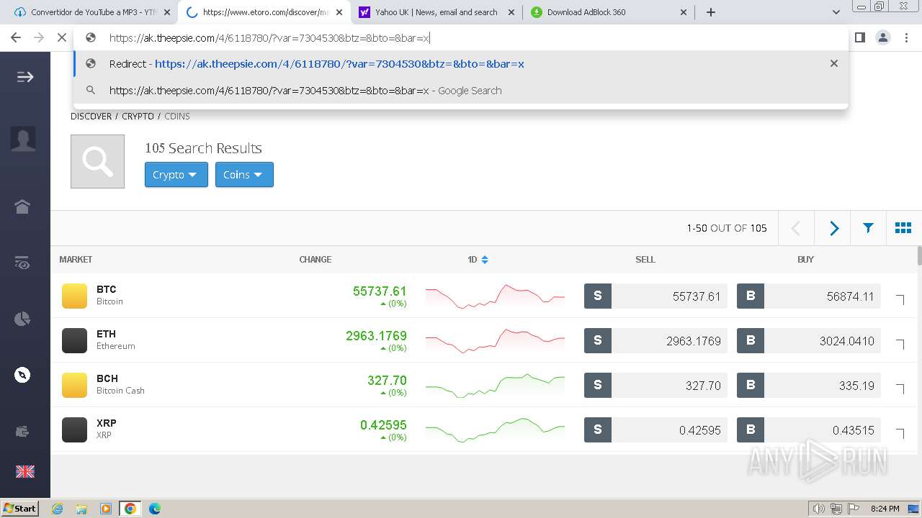Open BCH 1D price chart sparkline
The height and width of the screenshot is (518, 922).
(x=495, y=385)
